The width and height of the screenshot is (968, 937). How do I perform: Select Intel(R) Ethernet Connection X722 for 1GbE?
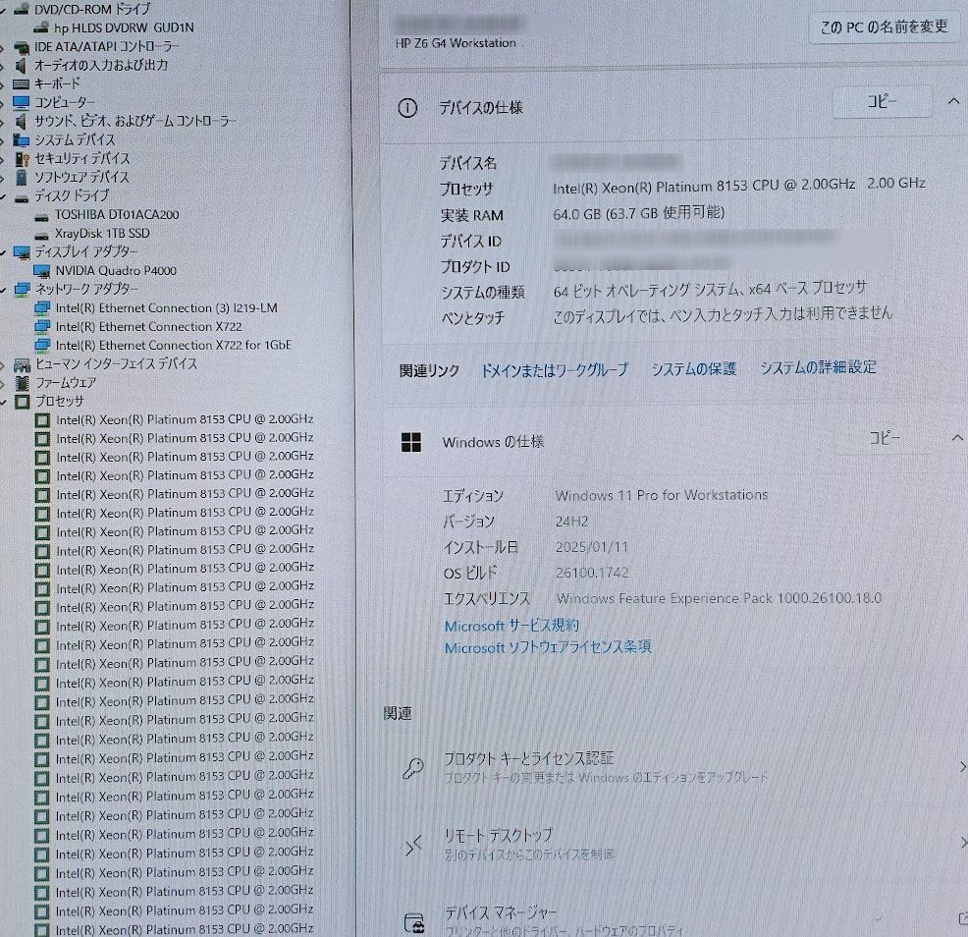(x=174, y=345)
